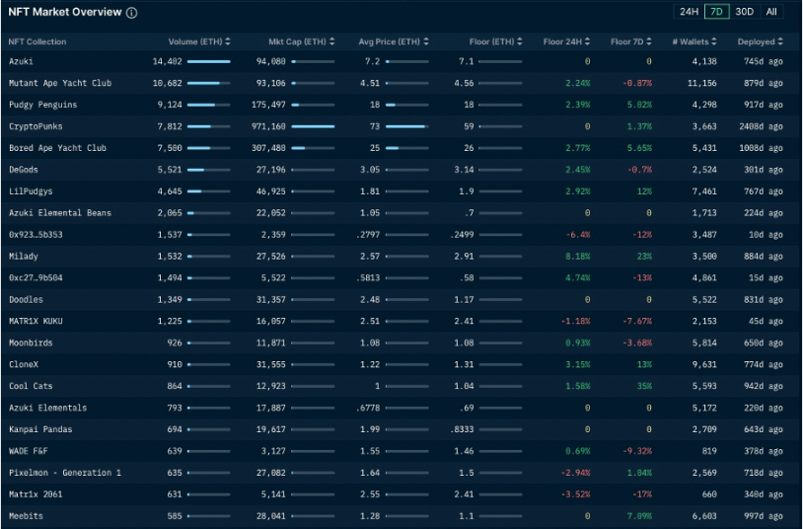This screenshot has width=803, height=529.
Task: Sort by Floor (ETH) arrows
Action: (x=520, y=41)
